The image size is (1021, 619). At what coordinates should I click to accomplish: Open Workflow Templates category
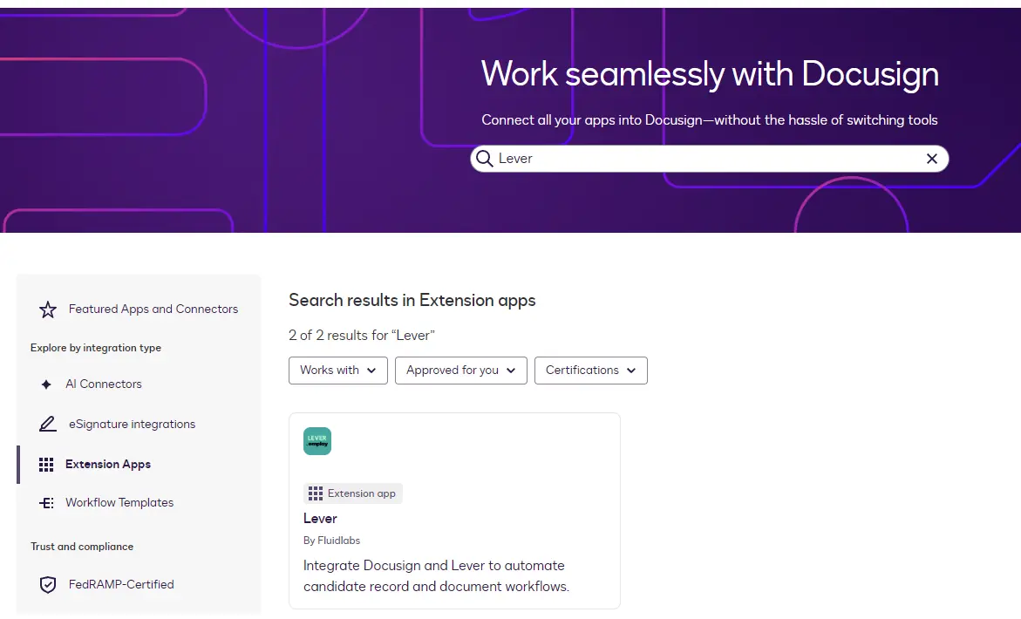tap(119, 502)
